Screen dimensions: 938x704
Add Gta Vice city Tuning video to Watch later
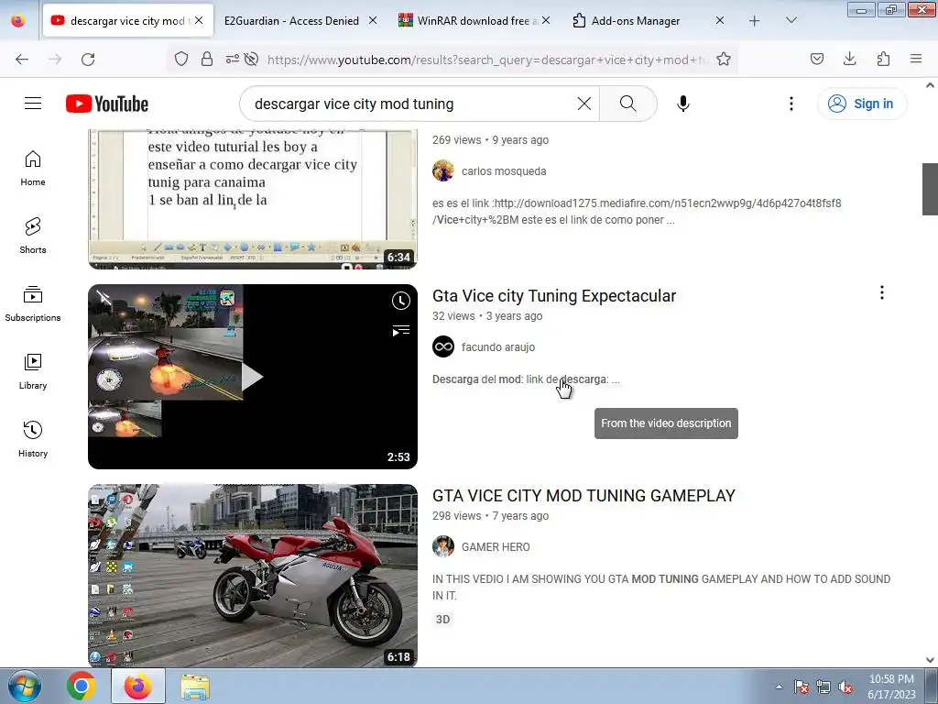click(x=401, y=301)
